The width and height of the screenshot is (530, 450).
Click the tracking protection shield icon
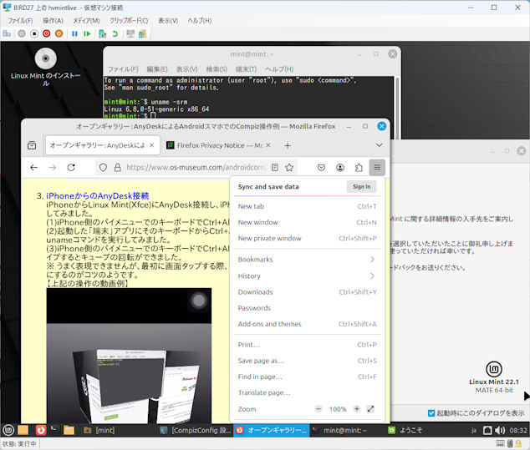pyautogui.click(x=103, y=167)
